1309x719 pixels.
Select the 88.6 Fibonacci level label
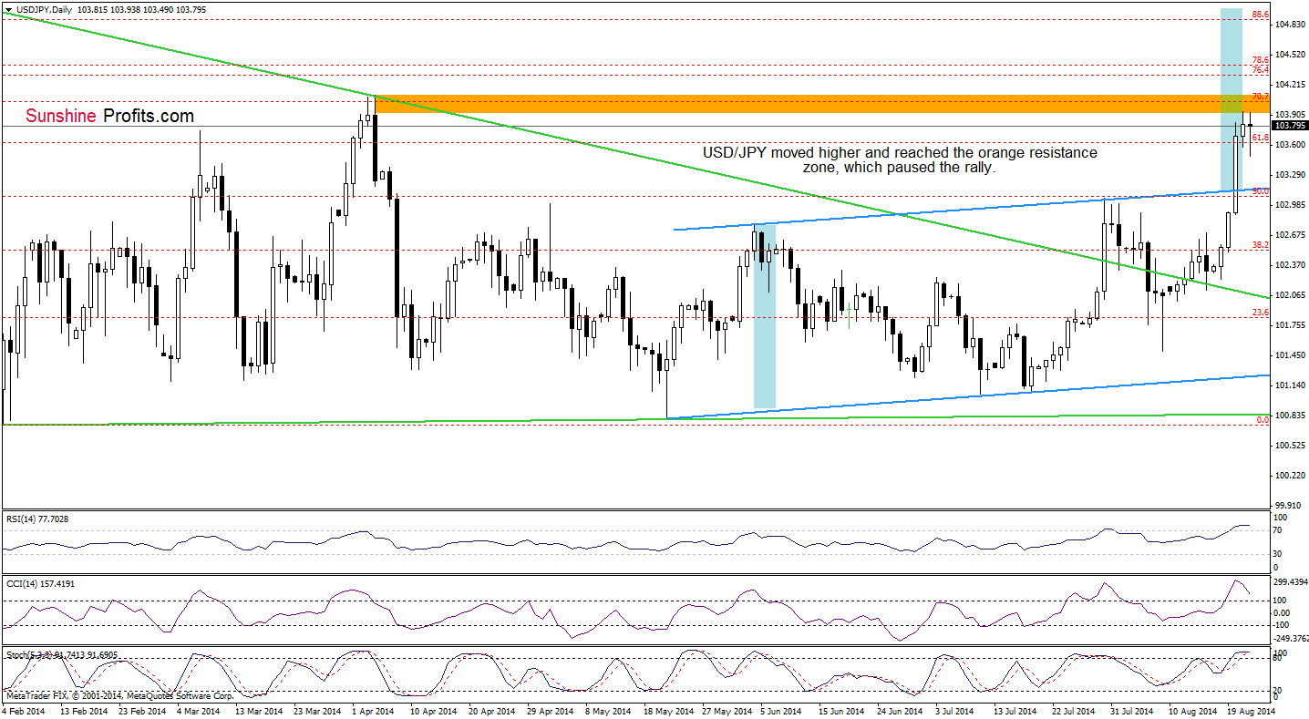click(x=1262, y=15)
